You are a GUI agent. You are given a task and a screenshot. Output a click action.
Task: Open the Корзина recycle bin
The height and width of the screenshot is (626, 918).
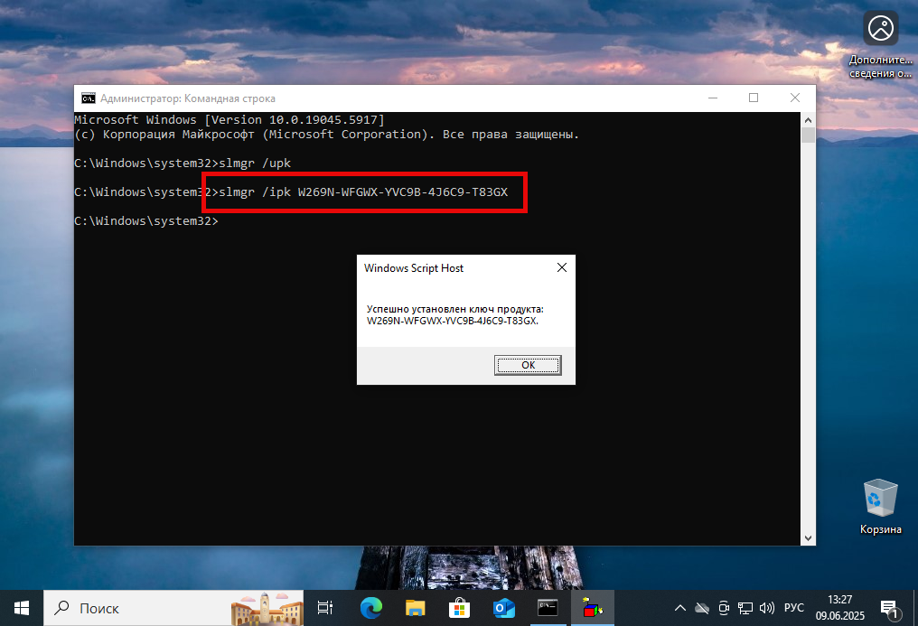pos(879,497)
